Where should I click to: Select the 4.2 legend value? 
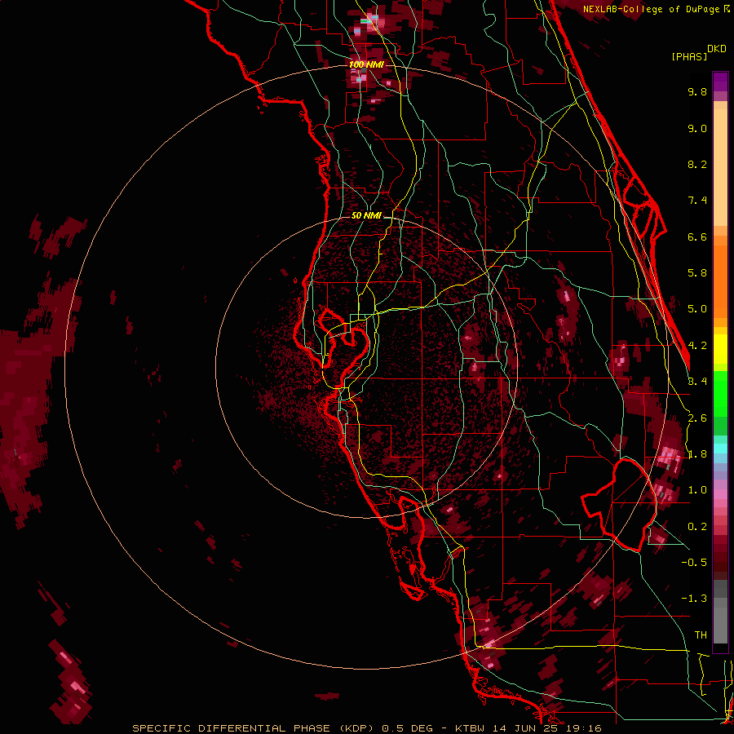(697, 346)
